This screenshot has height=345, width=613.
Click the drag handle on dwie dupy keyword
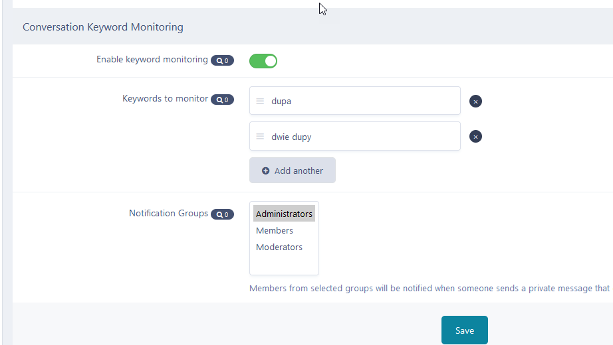pyautogui.click(x=260, y=137)
